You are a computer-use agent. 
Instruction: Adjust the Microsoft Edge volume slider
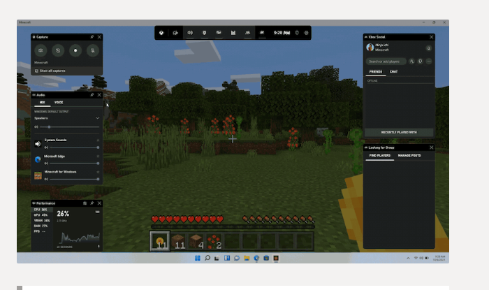click(72, 163)
